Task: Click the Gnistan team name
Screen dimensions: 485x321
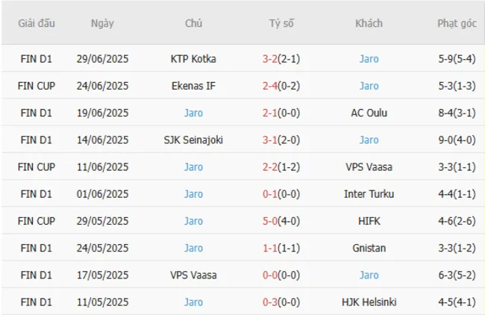Action: (x=369, y=248)
